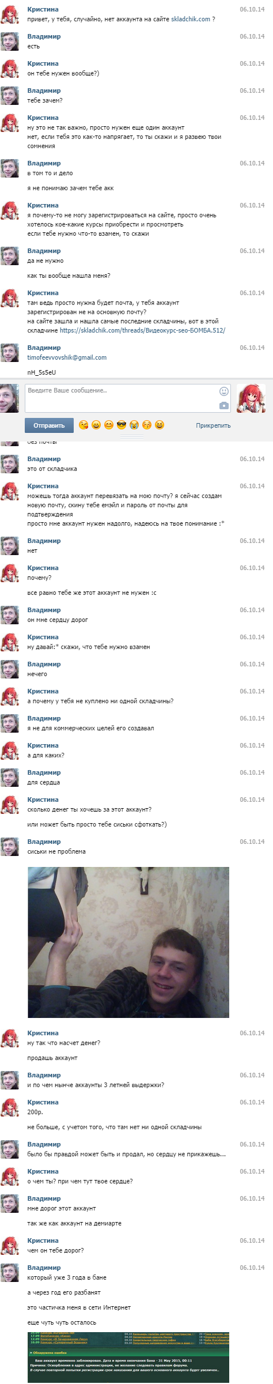Insert the laughing squint emoji
The image size is (273, 1384).
[160, 425]
